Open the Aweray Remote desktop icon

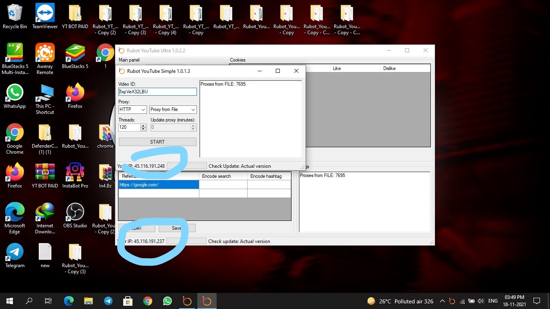[45, 53]
